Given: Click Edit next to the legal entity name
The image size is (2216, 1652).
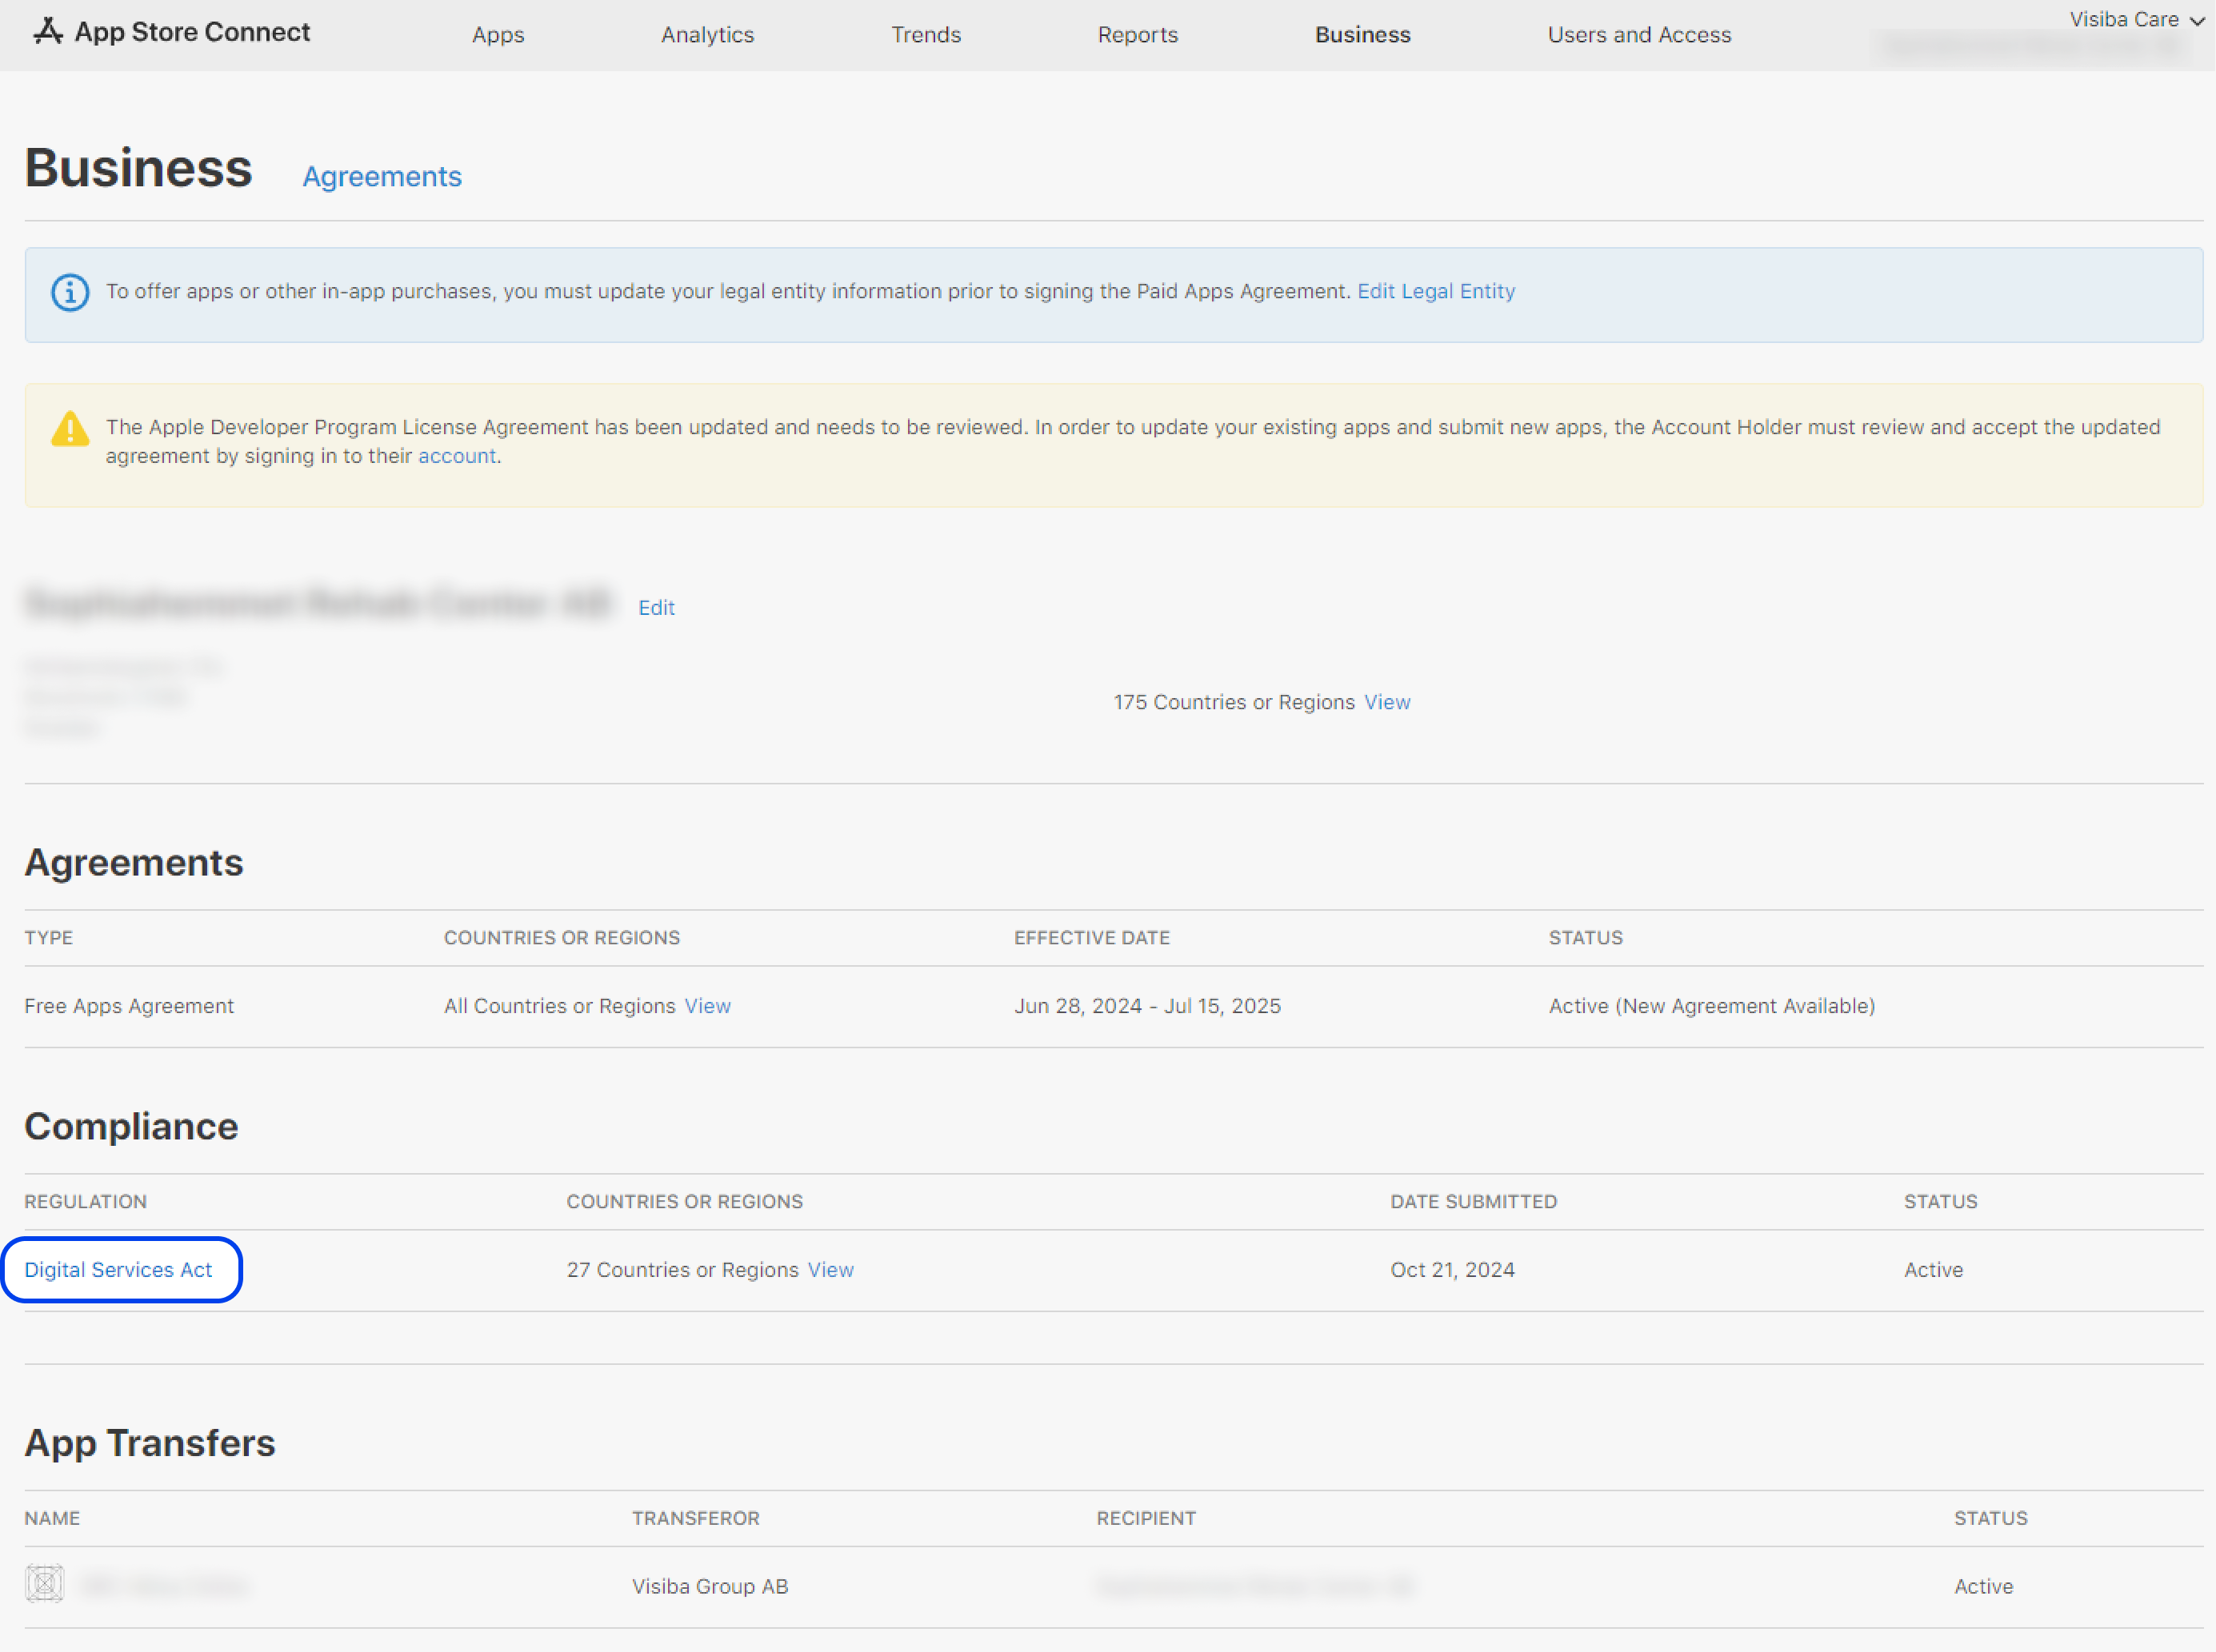Looking at the screenshot, I should [x=656, y=608].
